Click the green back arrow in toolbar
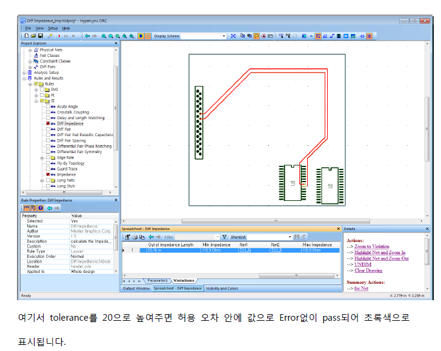This screenshot has width=441, height=351. [x=87, y=36]
